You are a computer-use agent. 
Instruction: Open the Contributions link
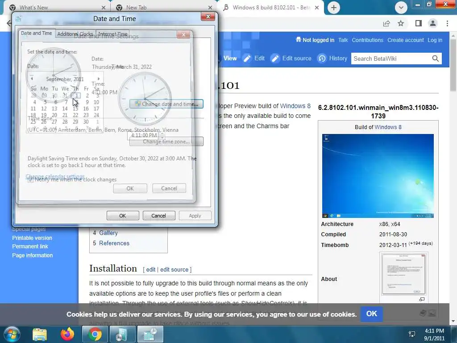[x=367, y=40]
